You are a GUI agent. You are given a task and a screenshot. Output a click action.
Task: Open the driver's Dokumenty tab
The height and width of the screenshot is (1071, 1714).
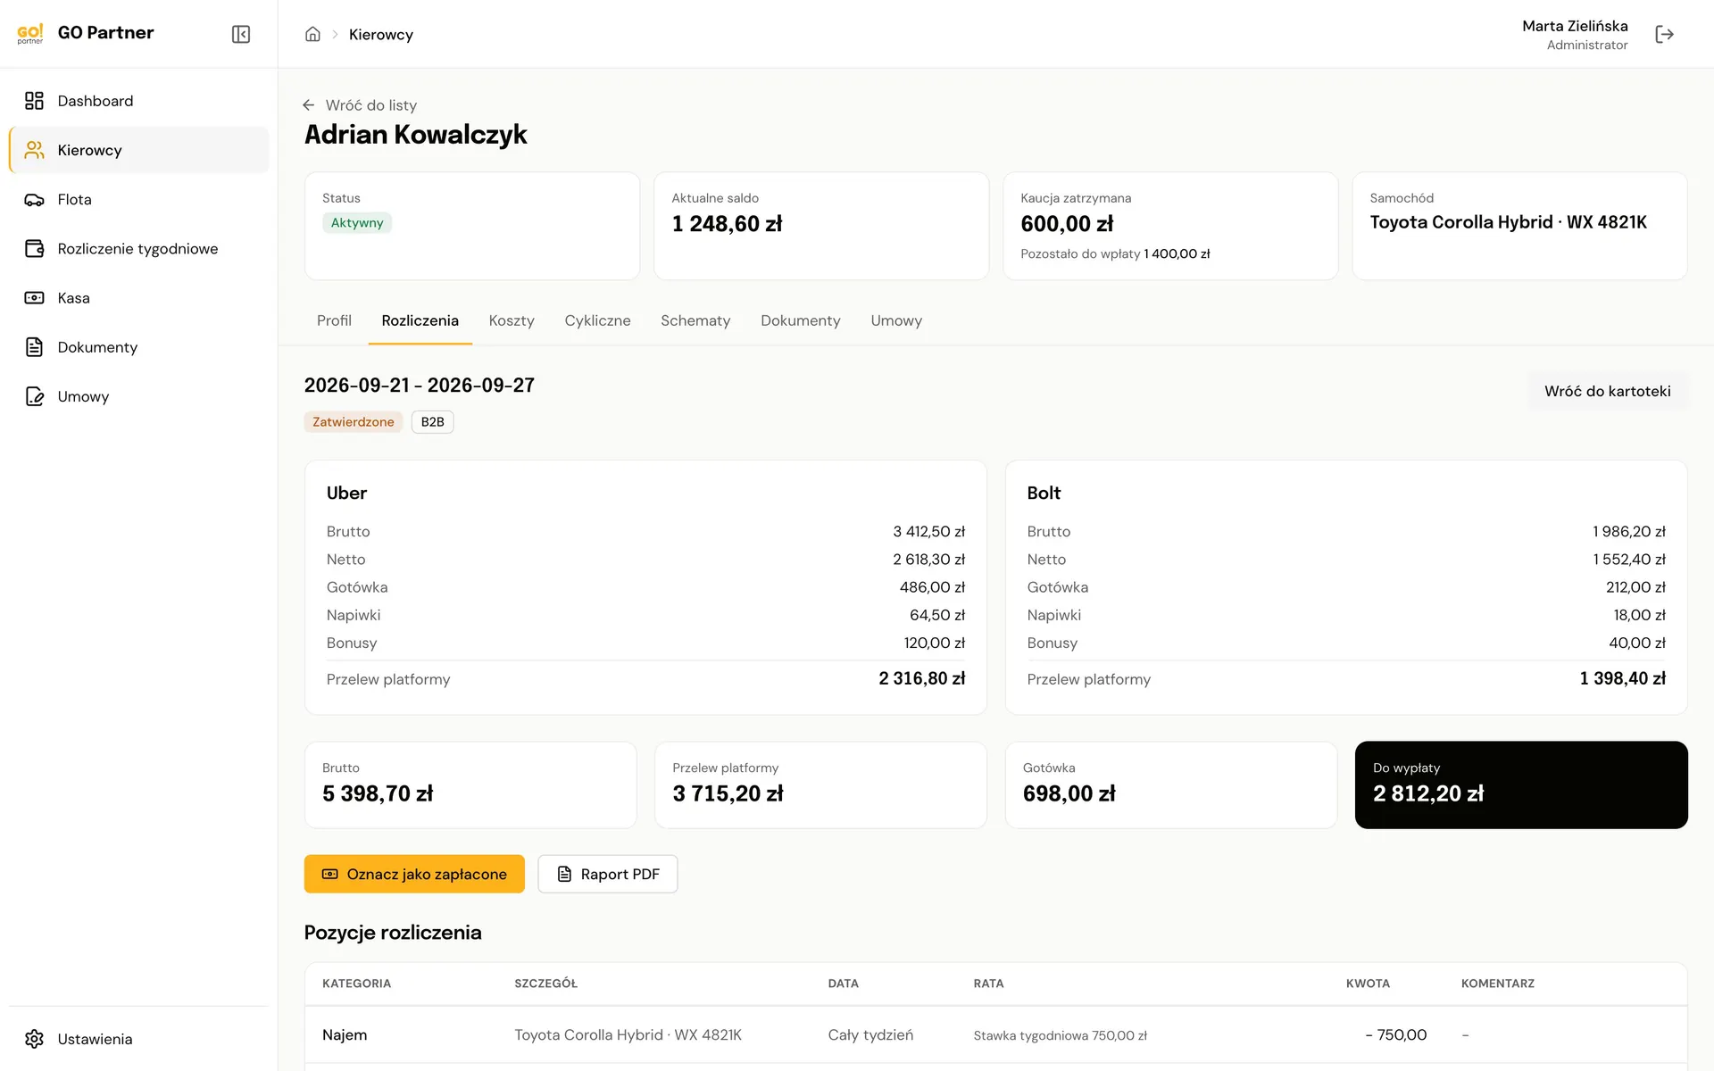(x=801, y=320)
